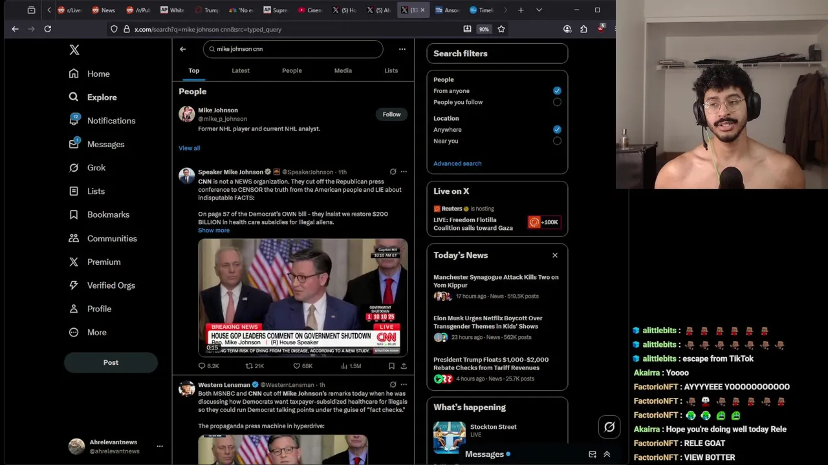Click the mike johnson cnn search box

point(293,49)
